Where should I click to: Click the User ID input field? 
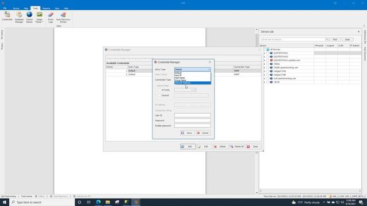pos(193,116)
